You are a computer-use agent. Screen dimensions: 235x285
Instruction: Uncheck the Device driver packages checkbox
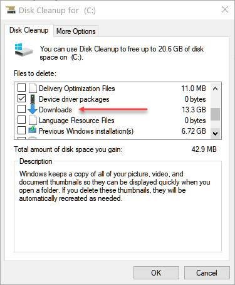(21, 99)
